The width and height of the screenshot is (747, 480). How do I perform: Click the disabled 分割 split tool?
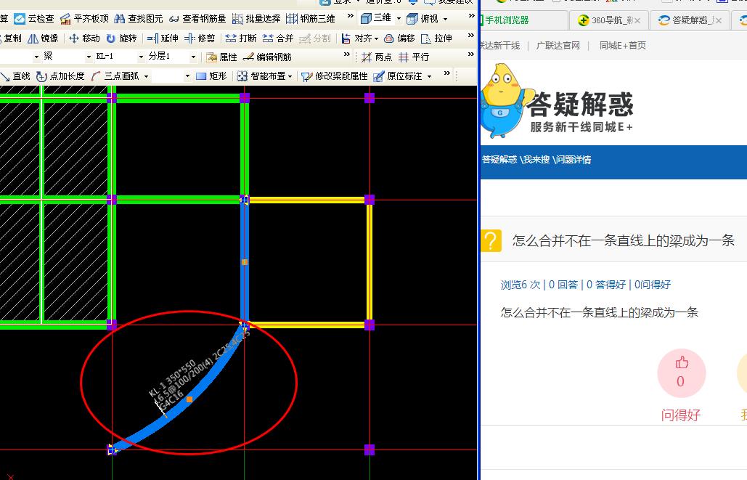pyautogui.click(x=314, y=38)
